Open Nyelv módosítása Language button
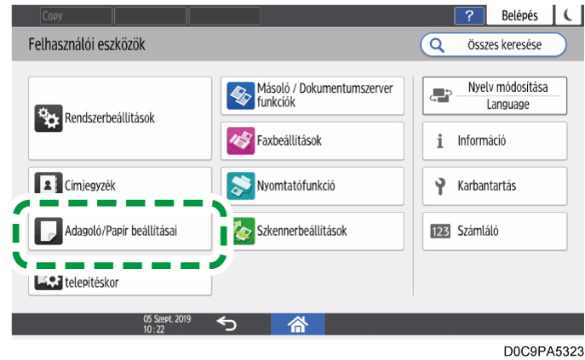 point(495,96)
